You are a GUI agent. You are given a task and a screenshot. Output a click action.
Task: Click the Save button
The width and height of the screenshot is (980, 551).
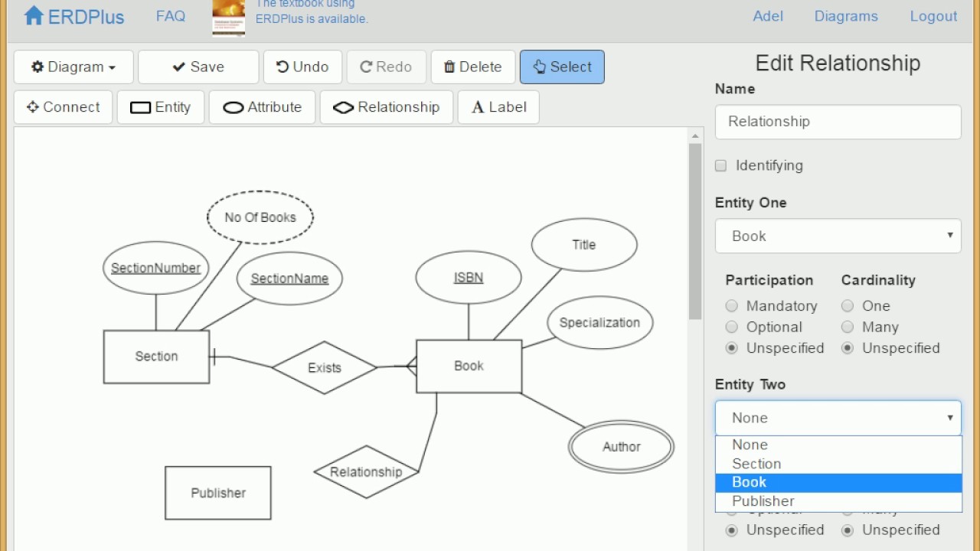tap(198, 67)
